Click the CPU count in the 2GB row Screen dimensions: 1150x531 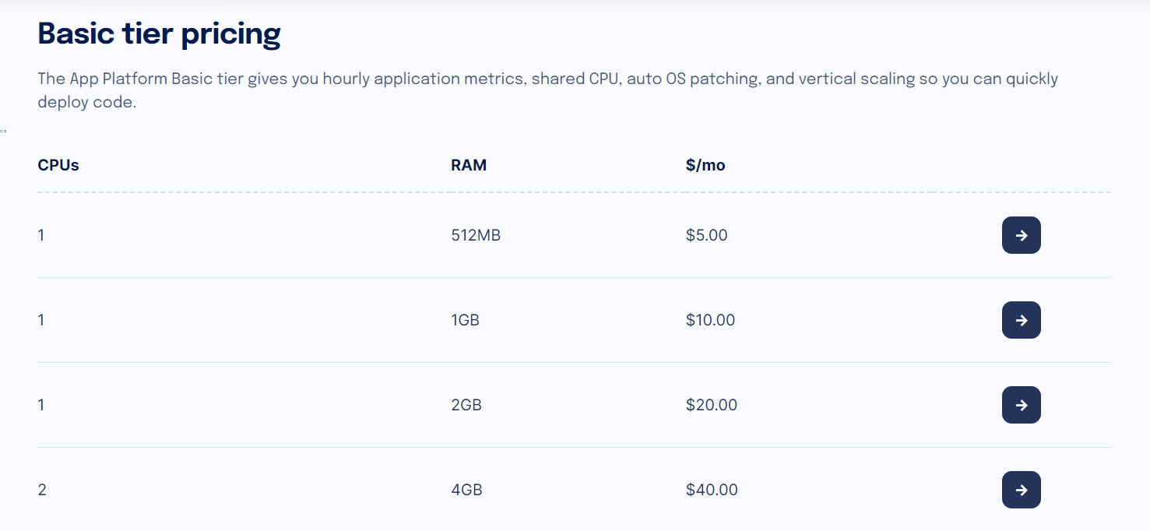coord(41,405)
